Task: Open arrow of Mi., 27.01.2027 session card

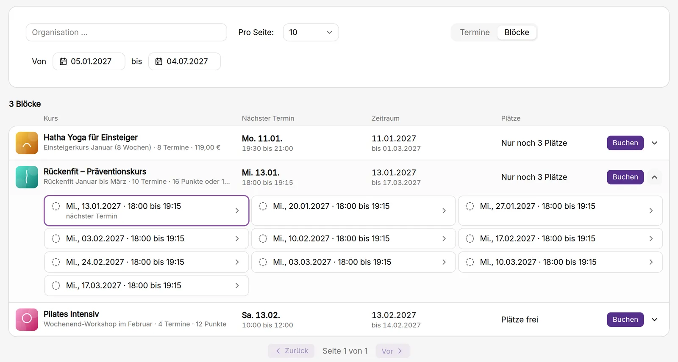Action: (651, 211)
